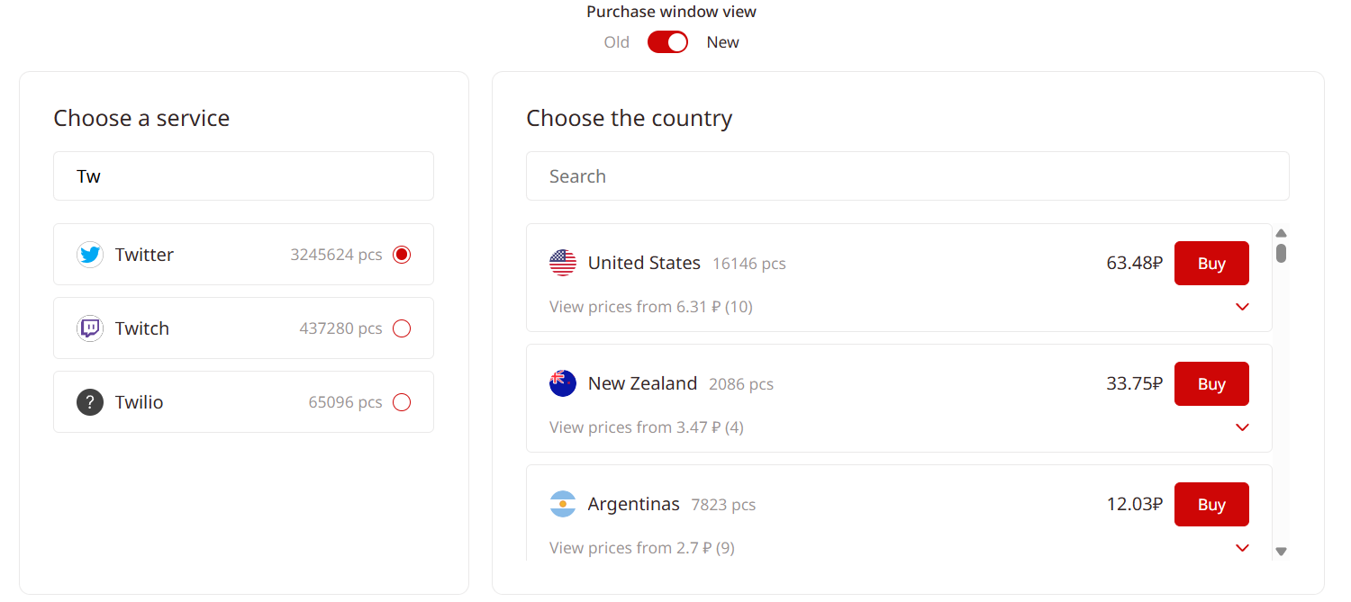The image size is (1351, 602).
Task: Click the Twitter bird icon
Action: coord(90,255)
